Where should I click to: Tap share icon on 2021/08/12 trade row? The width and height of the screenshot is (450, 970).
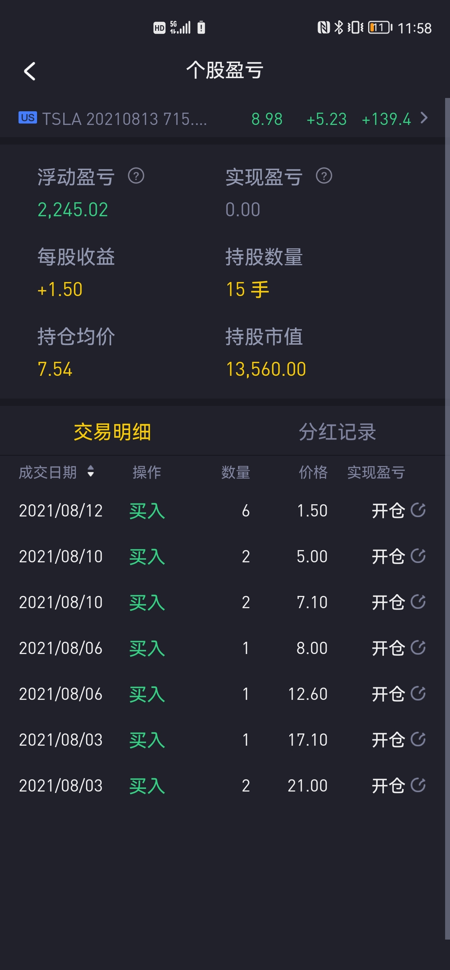click(x=418, y=510)
